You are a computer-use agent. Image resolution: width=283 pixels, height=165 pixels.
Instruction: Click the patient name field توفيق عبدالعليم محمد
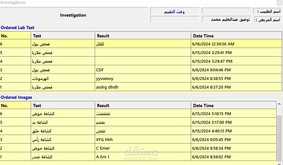pyautogui.click(x=226, y=19)
